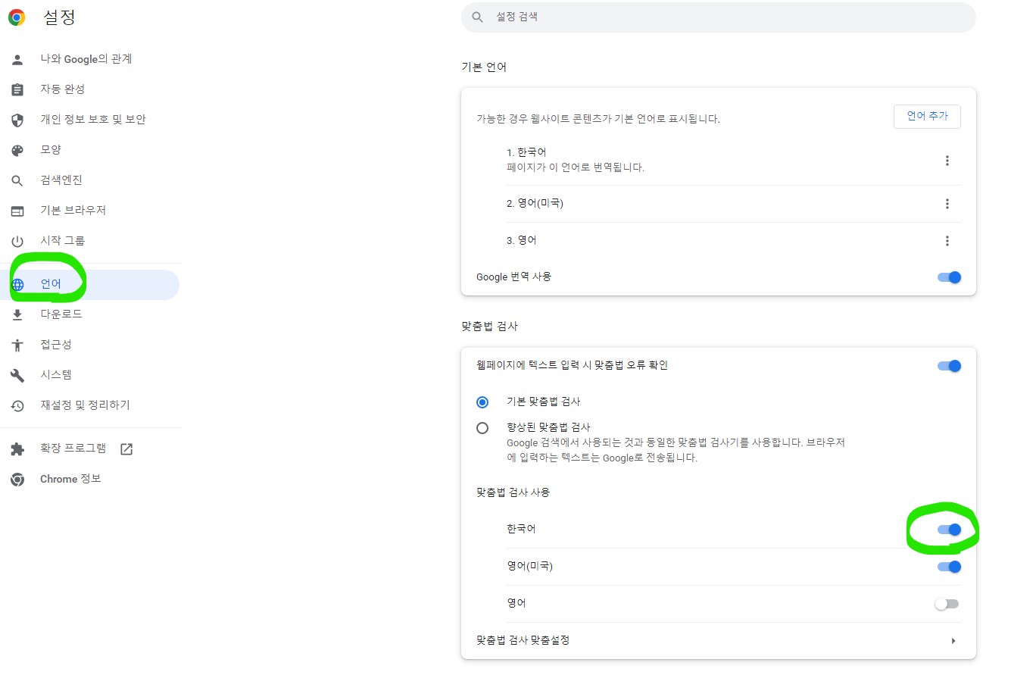The image size is (1011, 694).
Task: Click the 맞춤법 검사 맞춤설정 row label
Action: (x=523, y=640)
